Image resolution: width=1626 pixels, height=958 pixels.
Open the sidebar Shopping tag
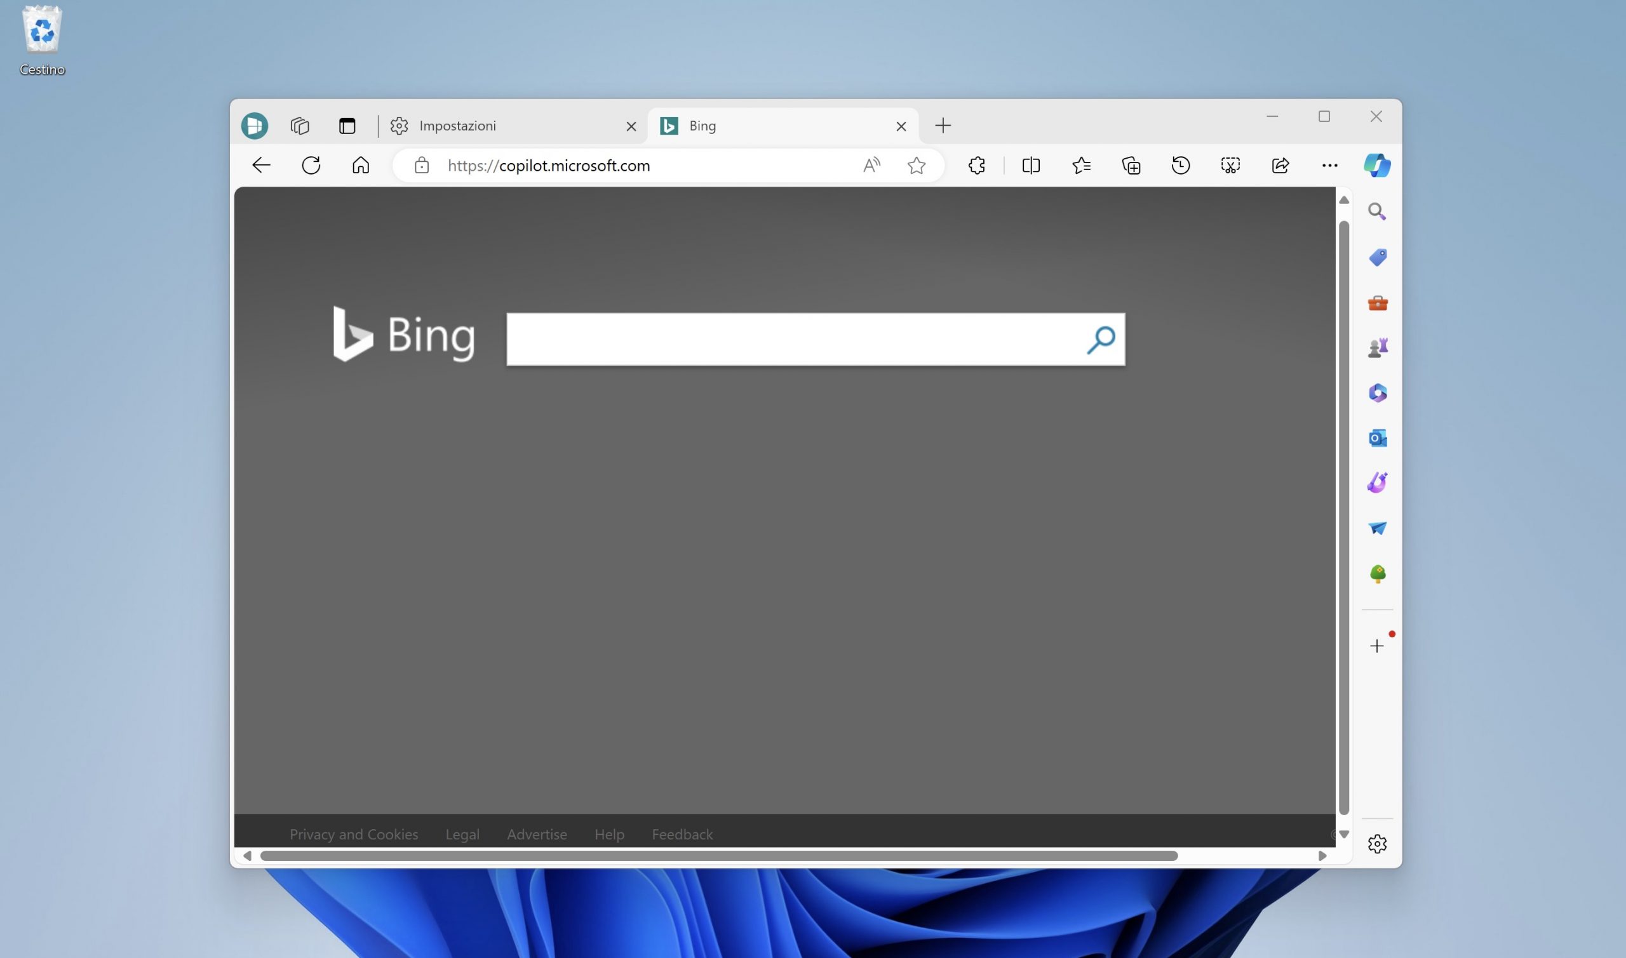(1378, 257)
